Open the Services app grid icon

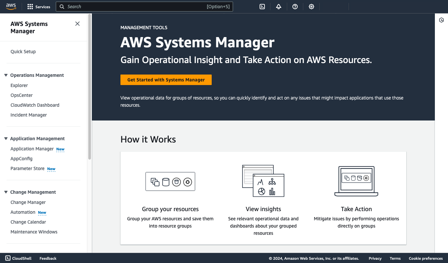click(30, 7)
